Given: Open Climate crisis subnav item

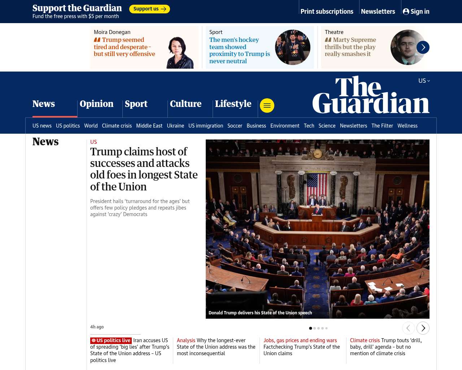Looking at the screenshot, I should pos(117,126).
